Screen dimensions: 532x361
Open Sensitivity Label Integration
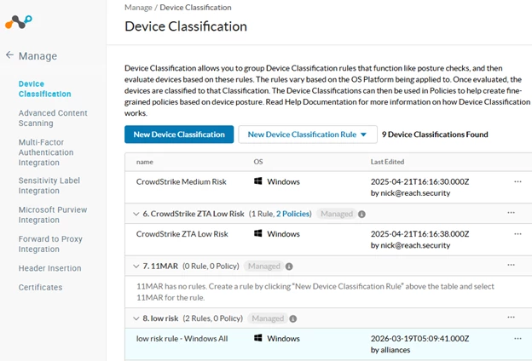(49, 186)
